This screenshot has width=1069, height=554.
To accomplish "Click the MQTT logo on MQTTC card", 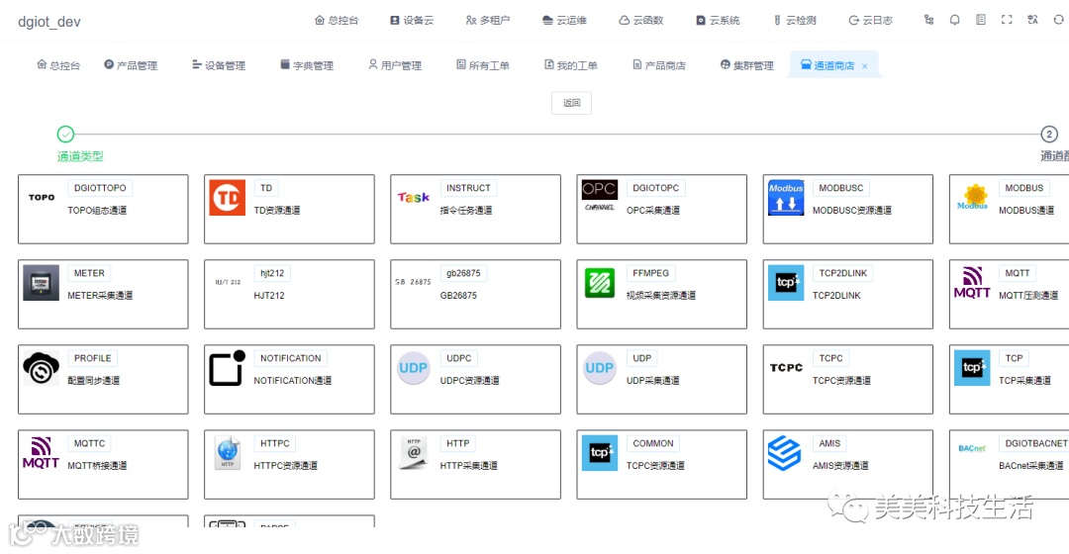I will coord(41,453).
